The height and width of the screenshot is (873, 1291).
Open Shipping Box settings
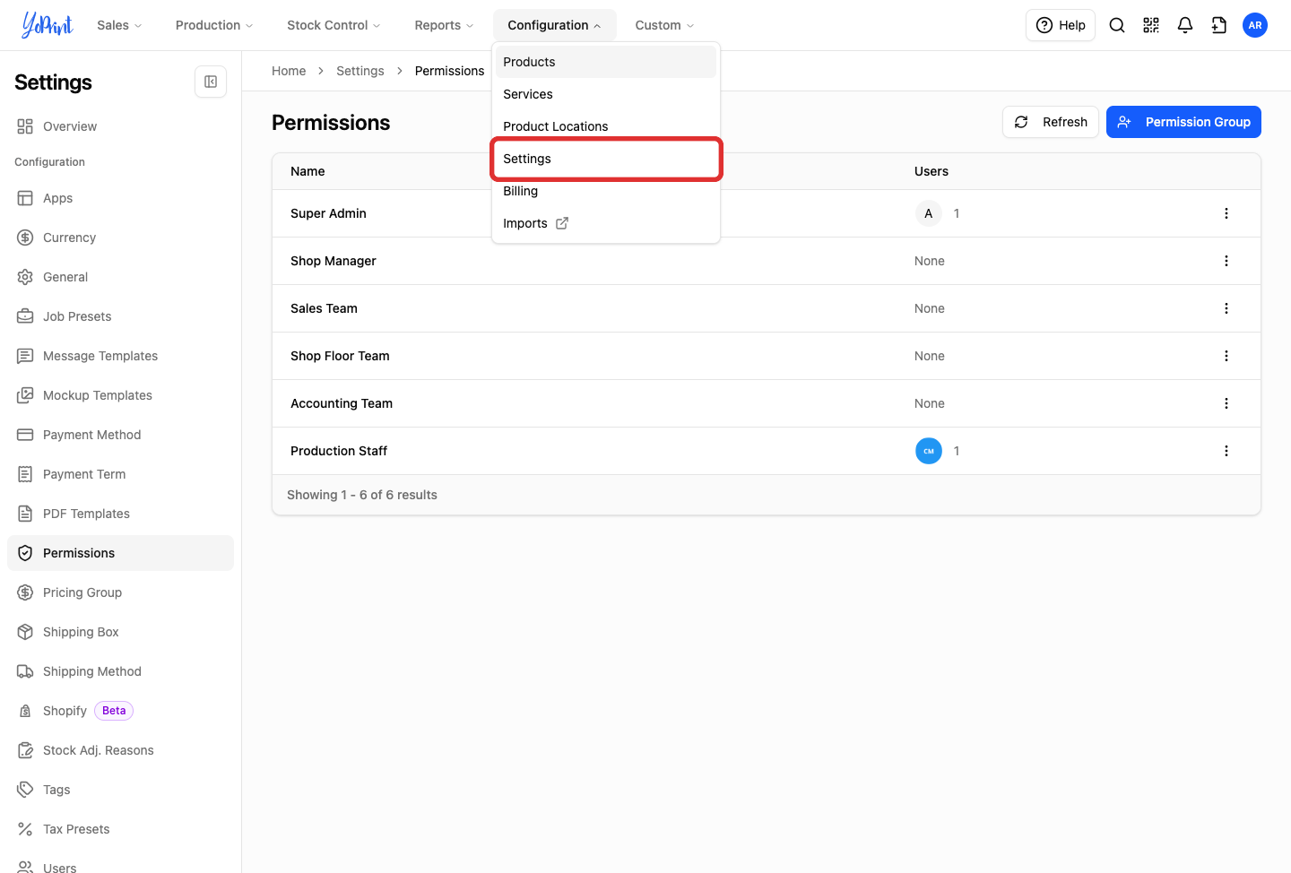coord(120,632)
